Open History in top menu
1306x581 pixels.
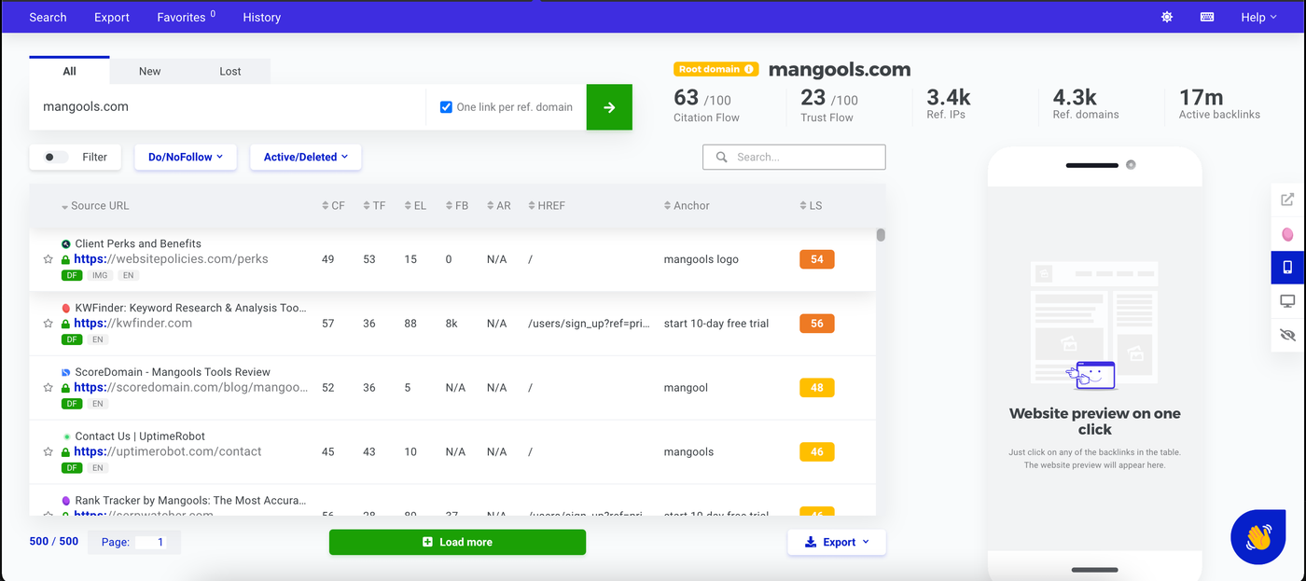click(261, 17)
